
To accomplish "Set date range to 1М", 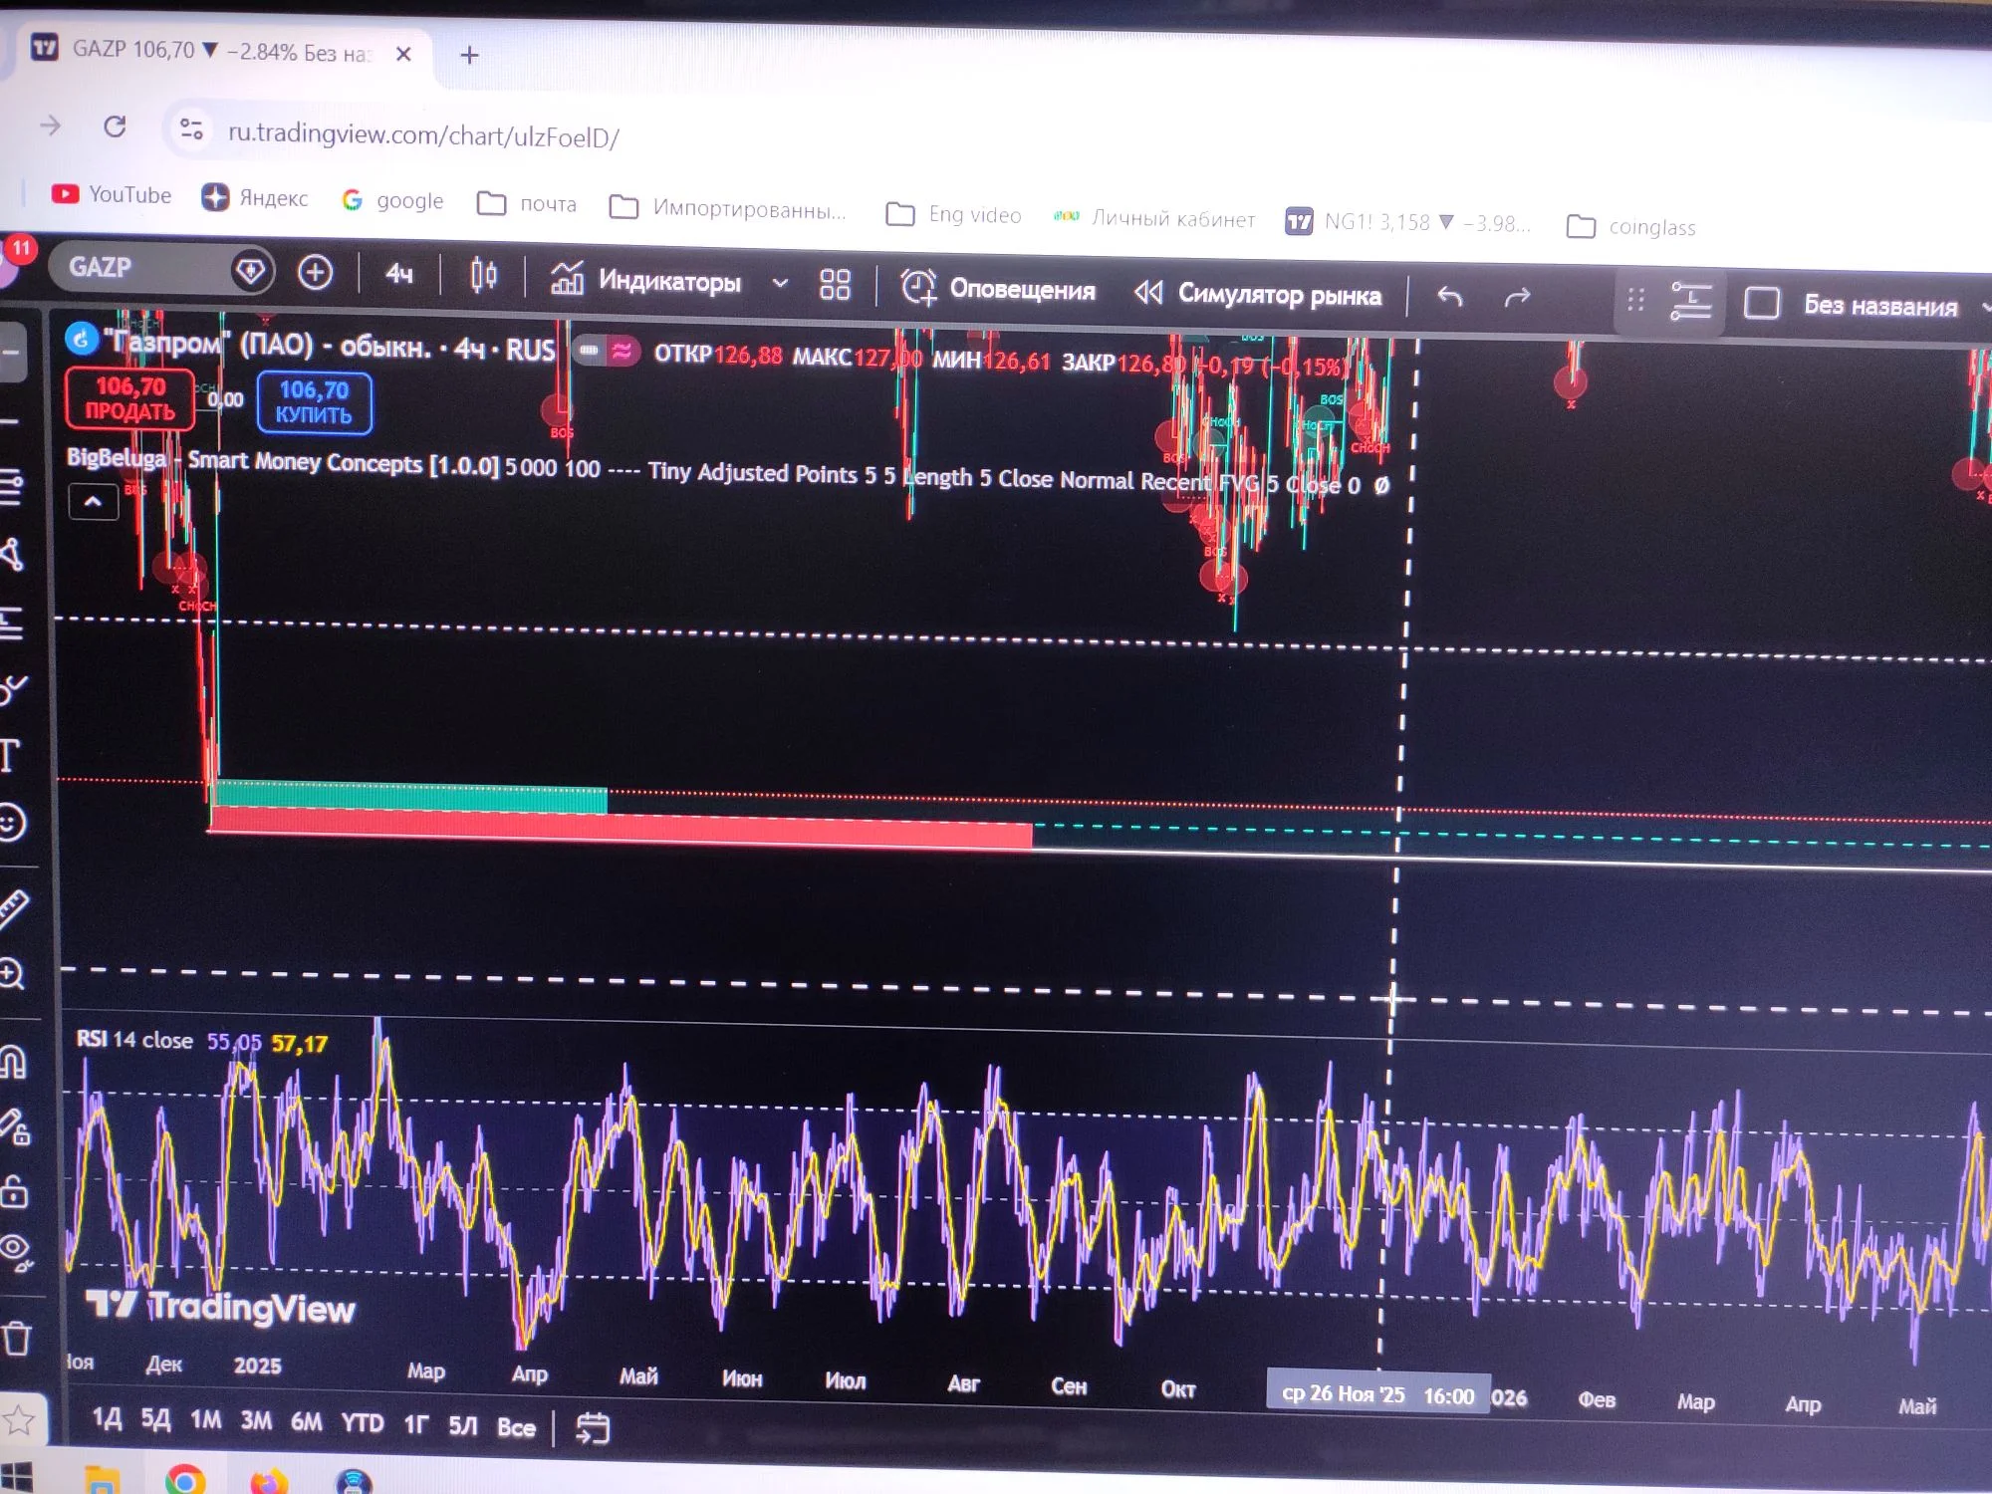I will [206, 1419].
